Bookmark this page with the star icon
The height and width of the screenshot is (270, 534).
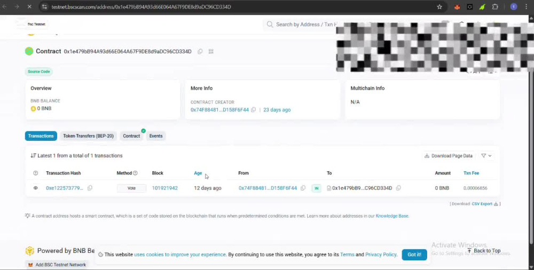pyautogui.click(x=439, y=7)
